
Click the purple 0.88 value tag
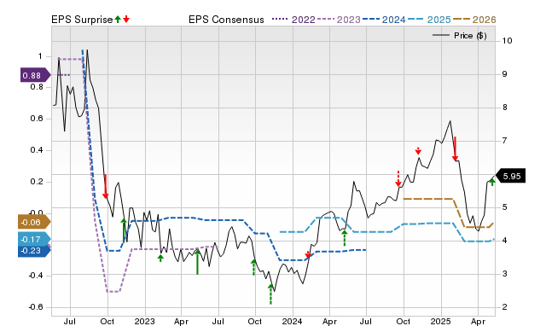(x=35, y=75)
